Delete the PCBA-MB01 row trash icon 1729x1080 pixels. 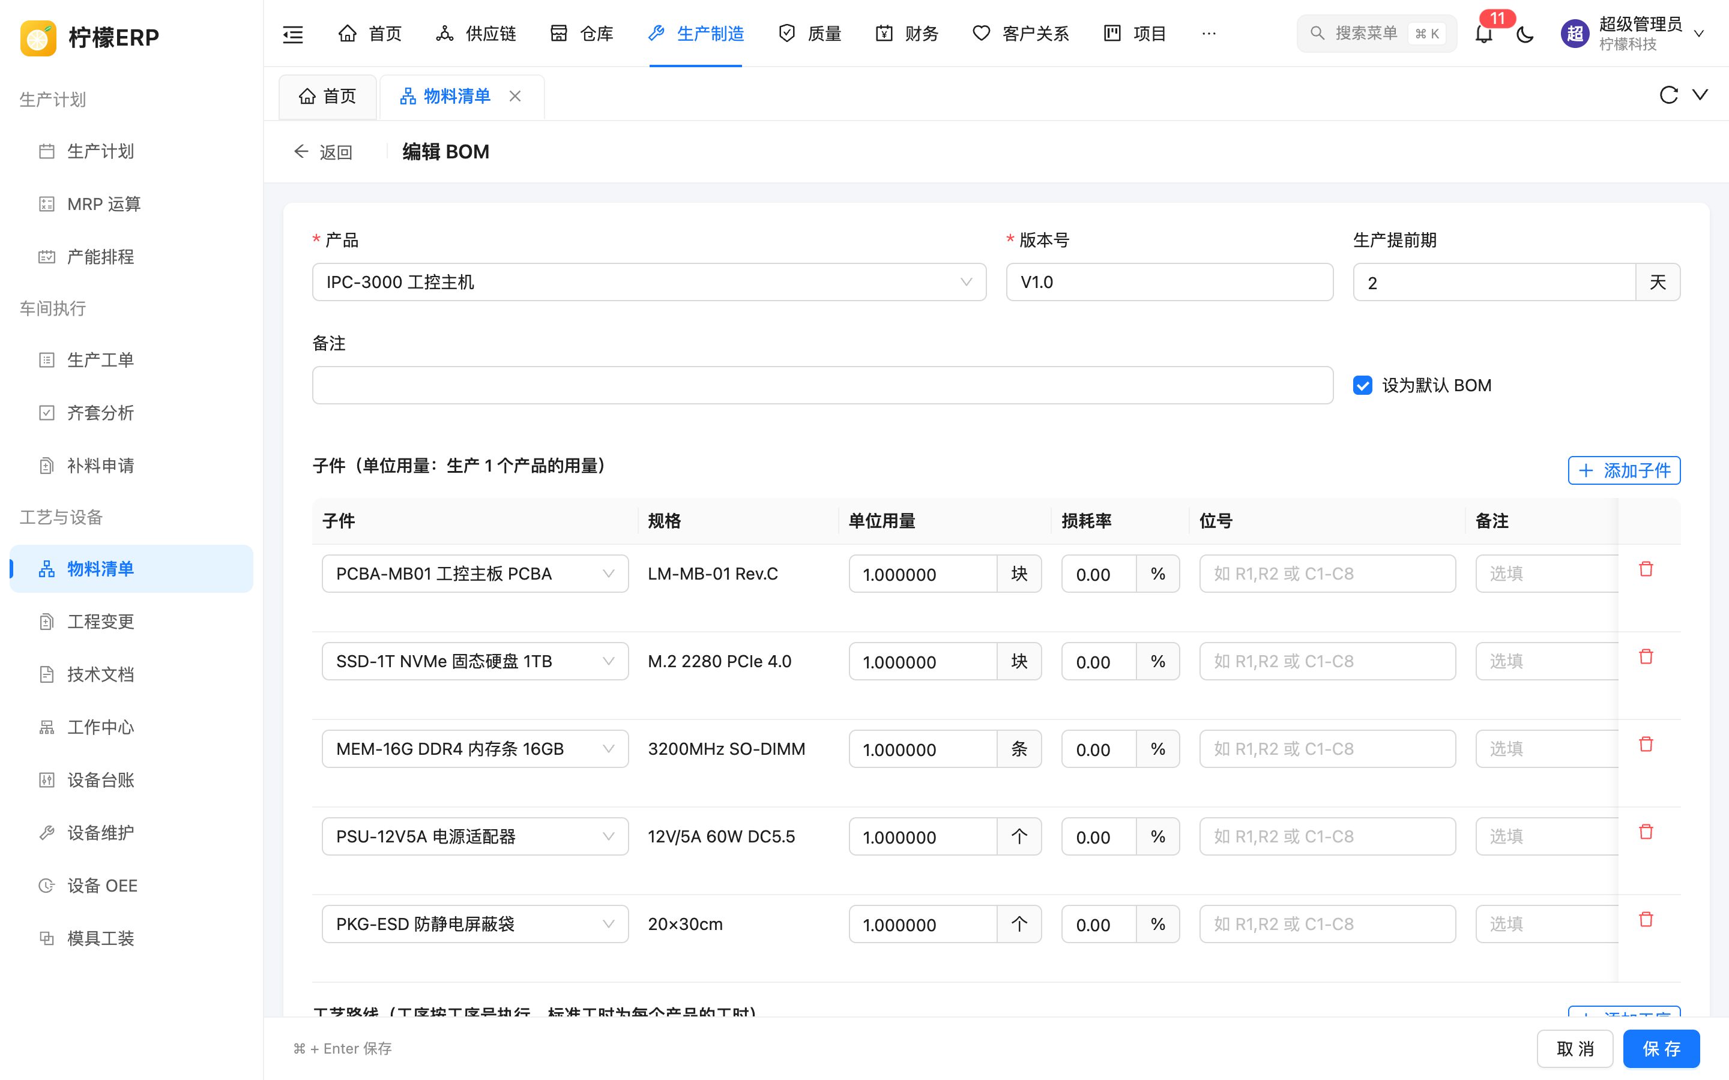coord(1646,569)
